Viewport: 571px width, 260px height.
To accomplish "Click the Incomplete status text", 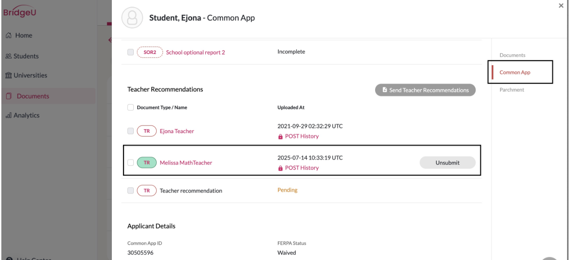I will 291,52.
